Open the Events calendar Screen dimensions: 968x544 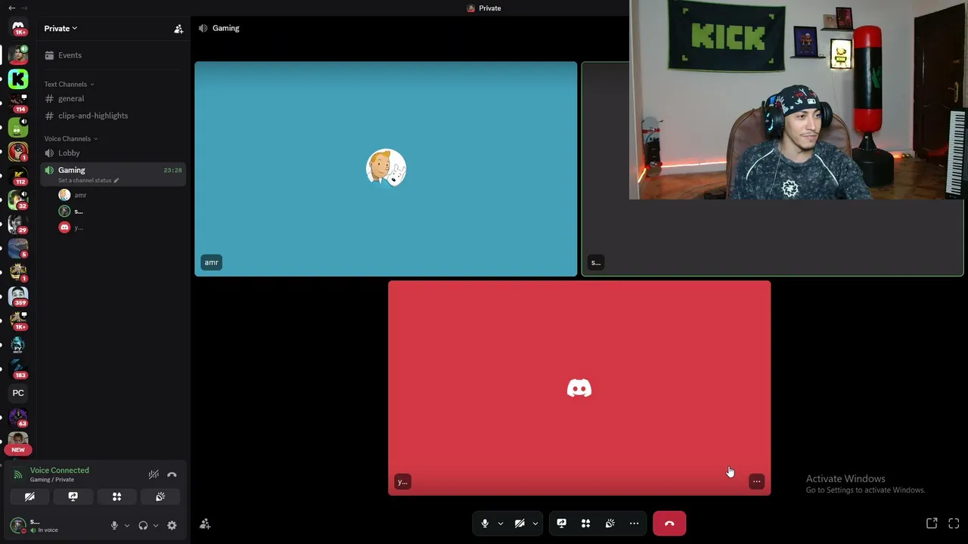(x=113, y=55)
